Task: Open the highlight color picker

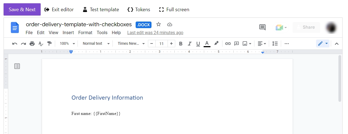Action: click(216, 44)
